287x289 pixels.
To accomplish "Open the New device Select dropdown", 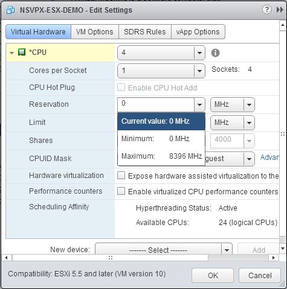I will click(164, 249).
